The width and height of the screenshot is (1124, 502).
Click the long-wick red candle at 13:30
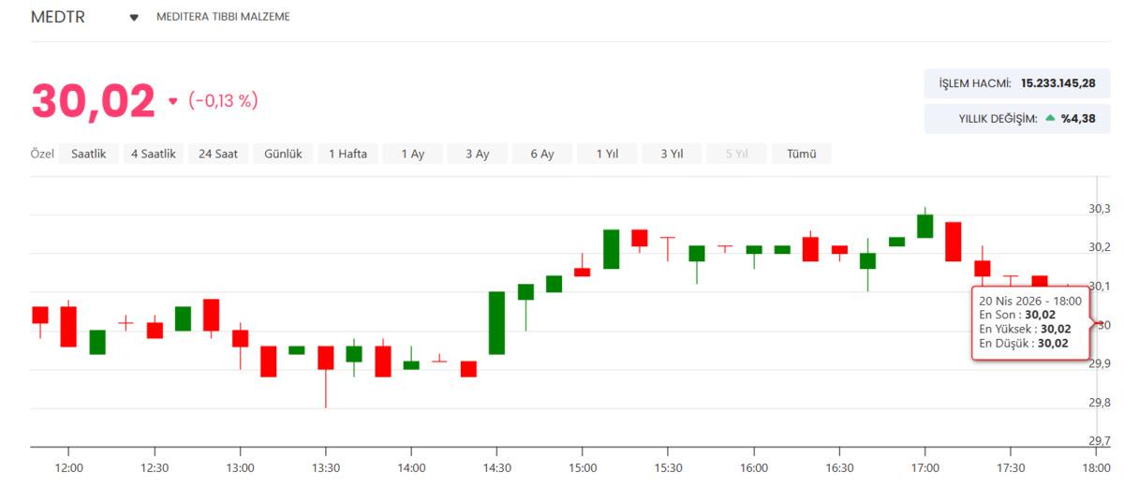(x=325, y=358)
